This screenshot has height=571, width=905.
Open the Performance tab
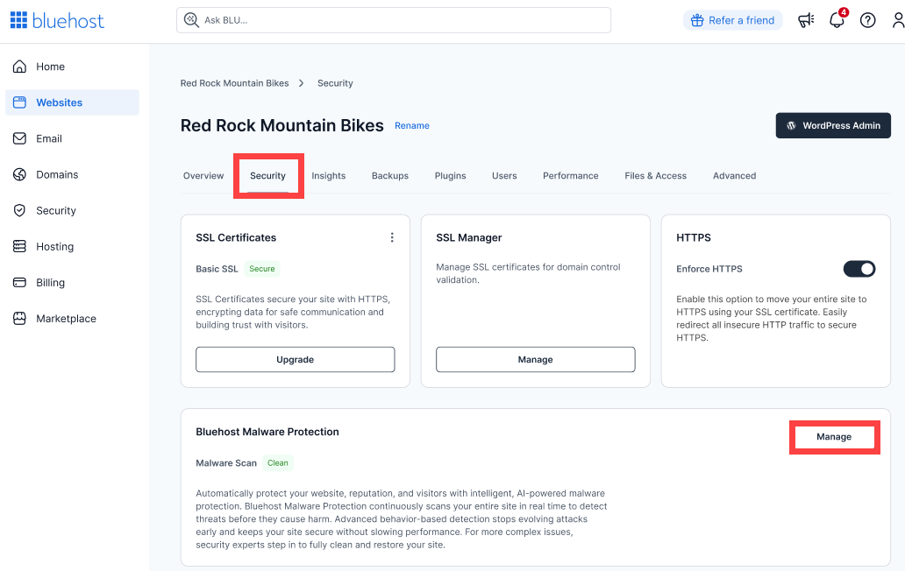coord(570,175)
